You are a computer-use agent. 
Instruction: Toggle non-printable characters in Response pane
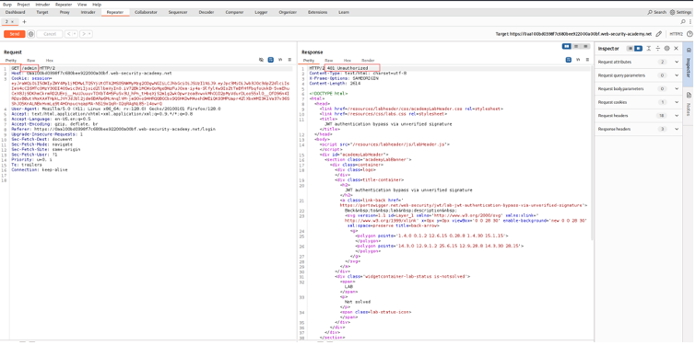pyautogui.click(x=578, y=60)
